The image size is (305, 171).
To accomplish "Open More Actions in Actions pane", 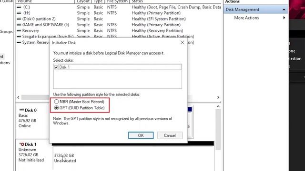I will point(246,18).
